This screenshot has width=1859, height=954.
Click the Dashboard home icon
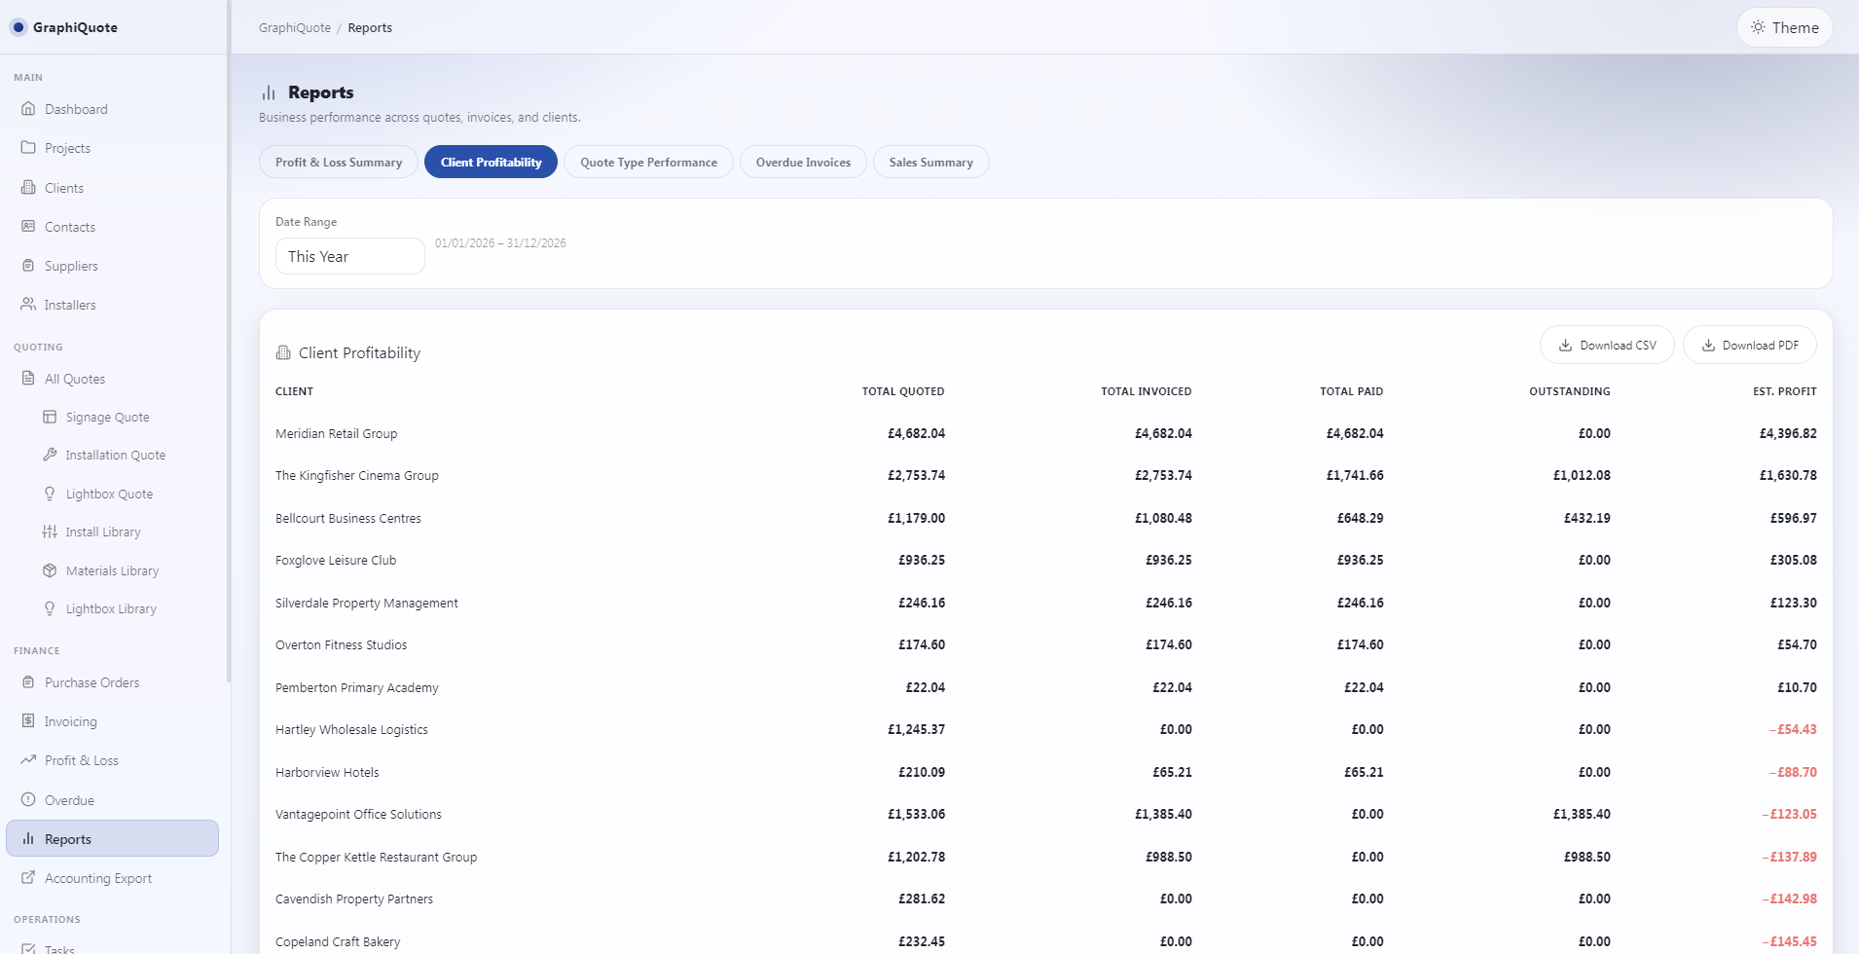tap(28, 109)
